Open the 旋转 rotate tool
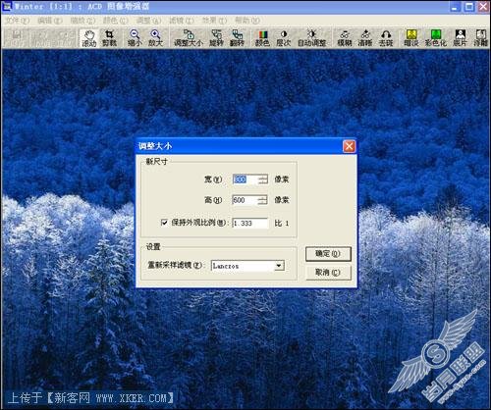This screenshot has height=410, width=491. tap(216, 38)
